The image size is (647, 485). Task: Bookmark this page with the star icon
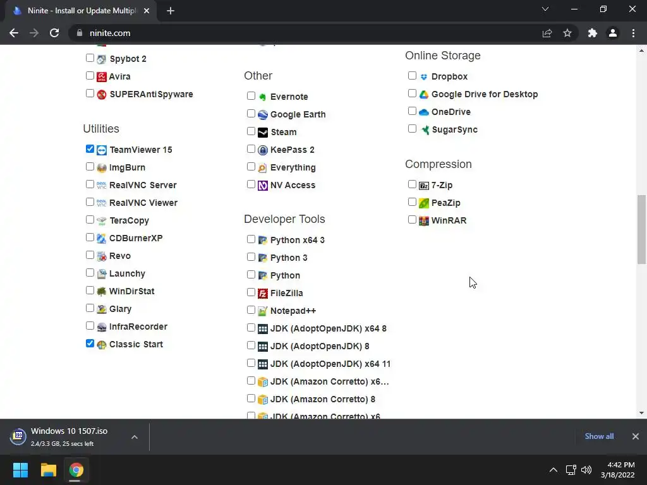click(x=567, y=33)
